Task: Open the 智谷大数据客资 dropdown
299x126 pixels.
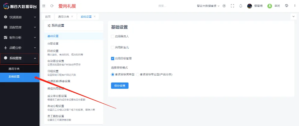Action: pyautogui.click(x=208, y=6)
